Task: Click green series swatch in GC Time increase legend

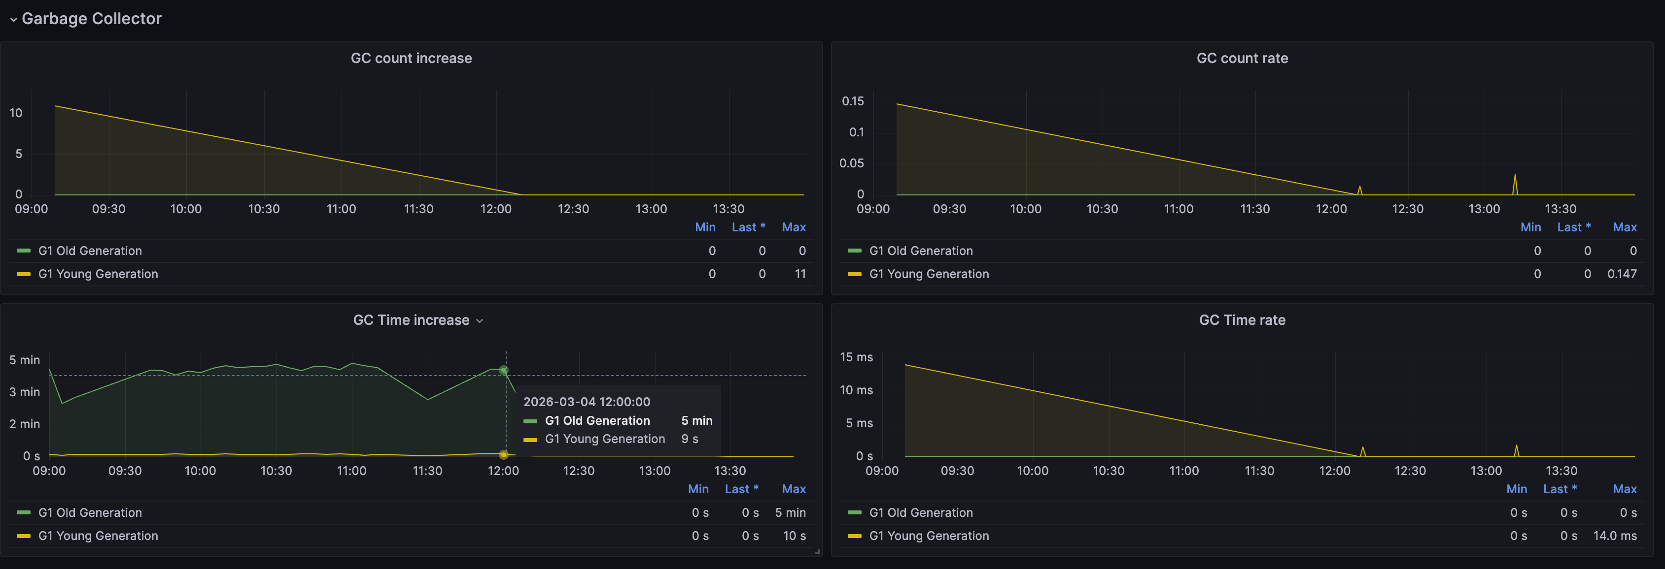Action: pos(24,513)
